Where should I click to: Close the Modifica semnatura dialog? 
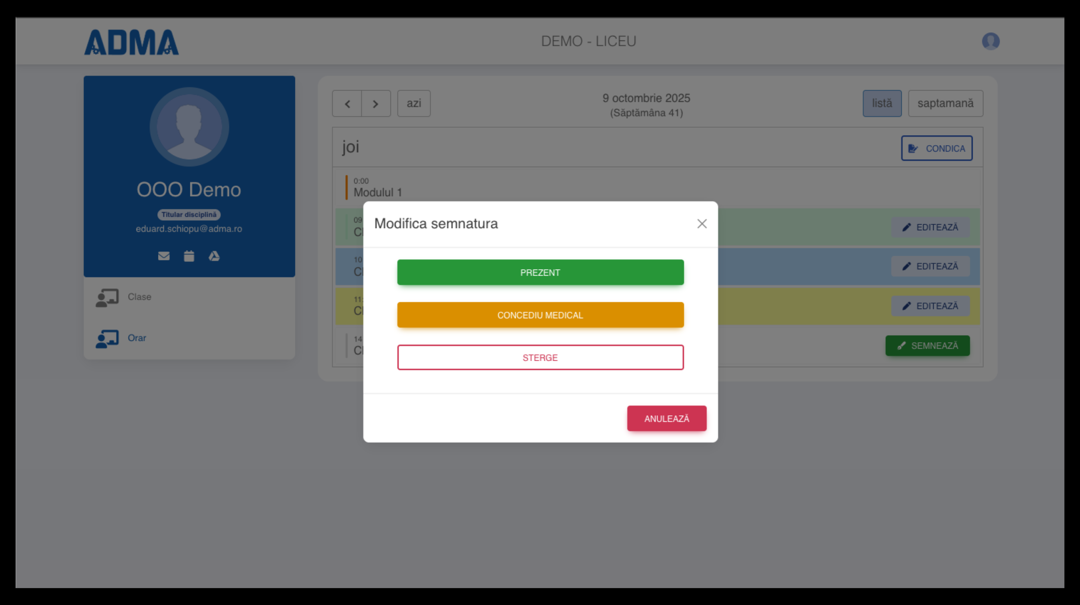(702, 224)
